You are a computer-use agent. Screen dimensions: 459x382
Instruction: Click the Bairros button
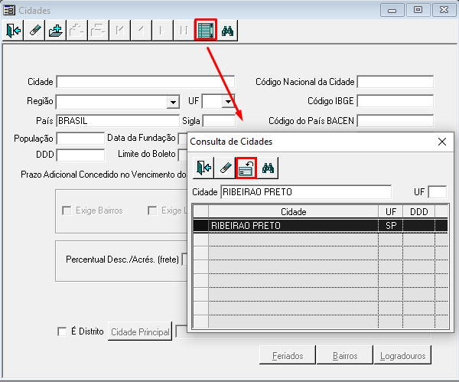coord(345,355)
